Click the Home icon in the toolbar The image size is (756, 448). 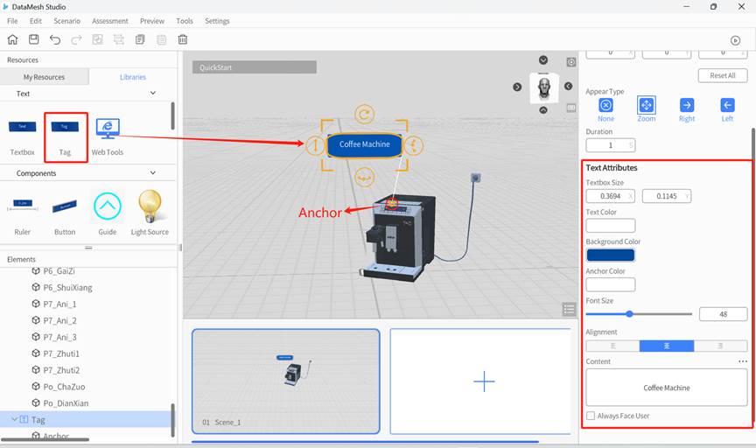(x=12, y=39)
